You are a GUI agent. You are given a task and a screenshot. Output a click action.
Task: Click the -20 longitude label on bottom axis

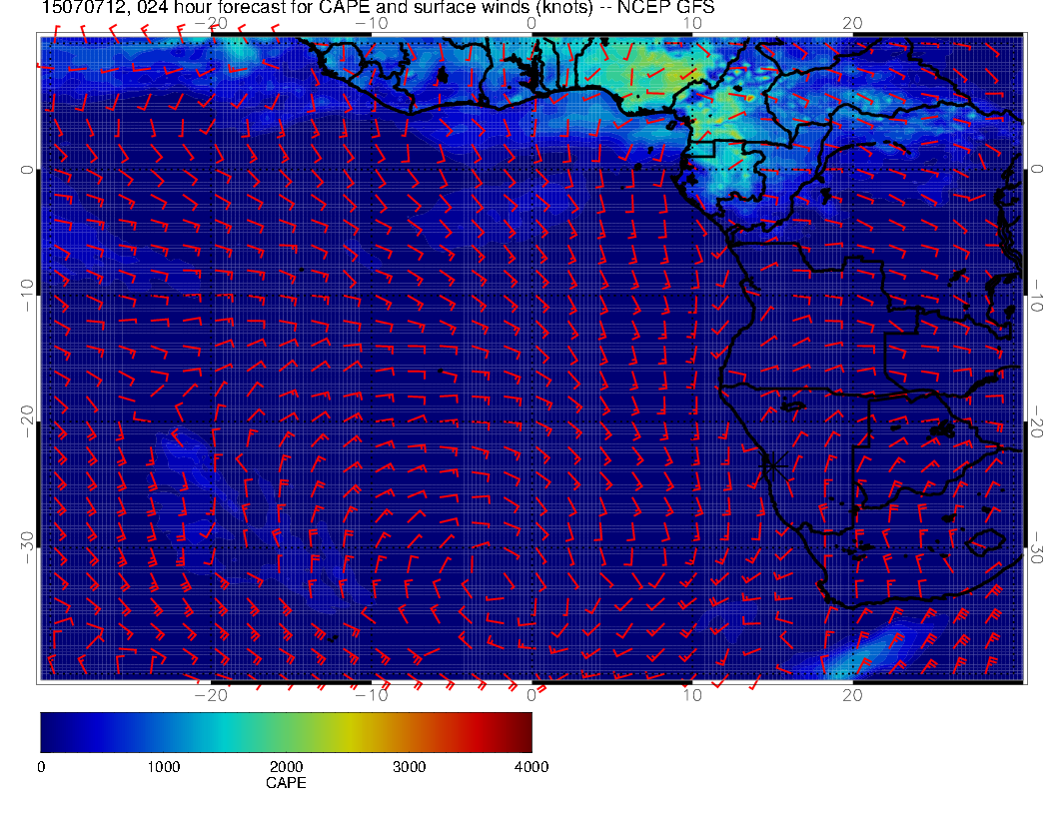tap(211, 694)
